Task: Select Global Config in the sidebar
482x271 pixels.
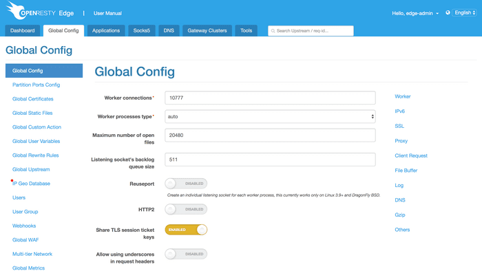Action: (44, 71)
